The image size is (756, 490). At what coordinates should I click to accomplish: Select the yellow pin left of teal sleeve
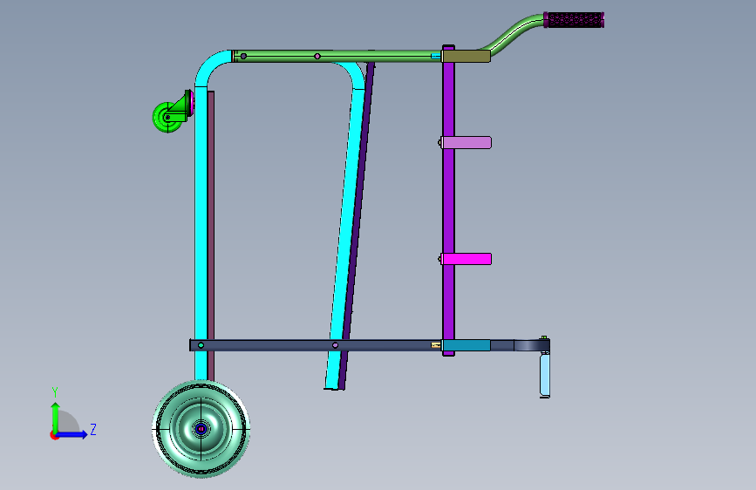pos(436,345)
